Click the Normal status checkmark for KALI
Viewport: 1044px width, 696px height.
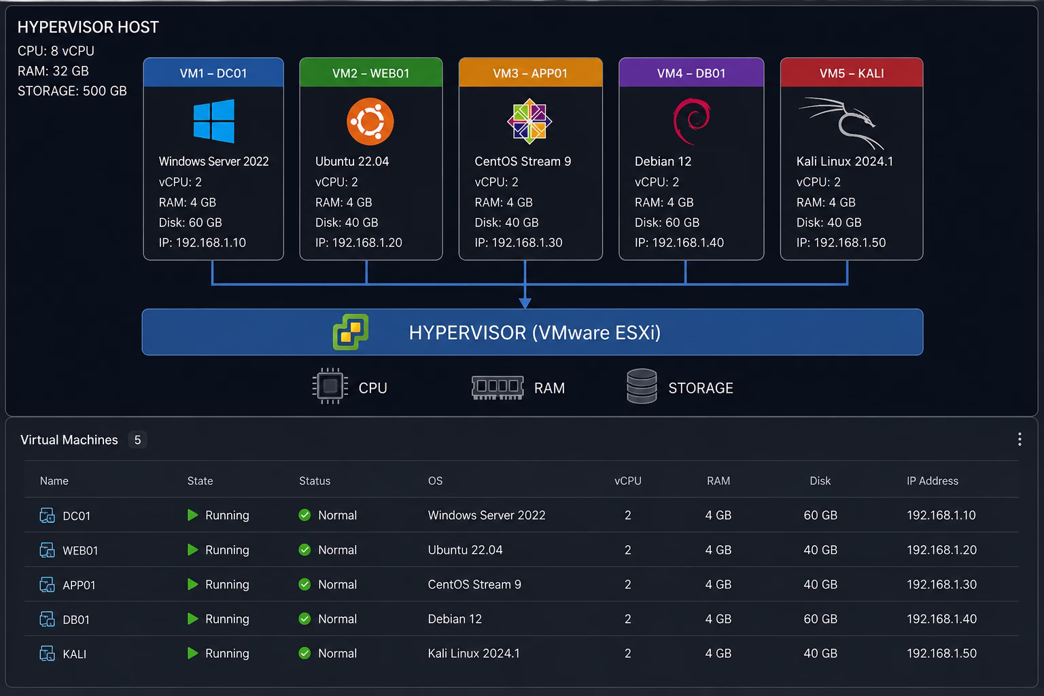[304, 653]
